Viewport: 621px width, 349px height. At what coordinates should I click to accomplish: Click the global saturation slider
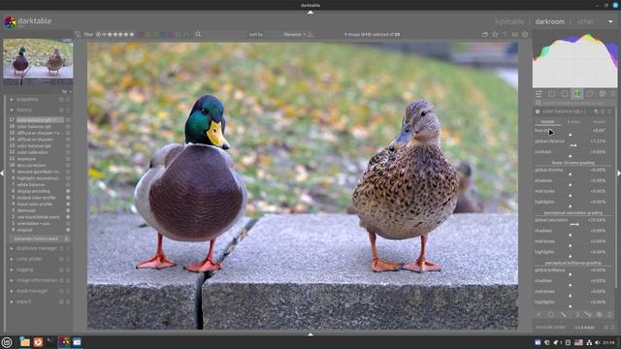click(x=571, y=221)
